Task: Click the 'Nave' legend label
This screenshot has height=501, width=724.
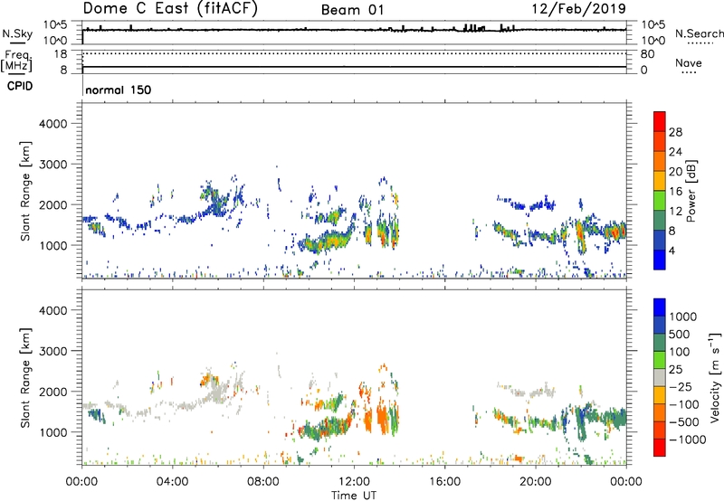Action: (x=689, y=62)
